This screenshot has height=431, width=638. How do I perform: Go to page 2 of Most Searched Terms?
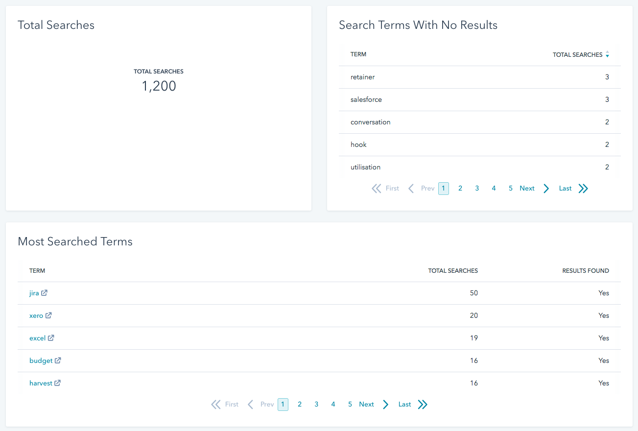[x=300, y=405]
